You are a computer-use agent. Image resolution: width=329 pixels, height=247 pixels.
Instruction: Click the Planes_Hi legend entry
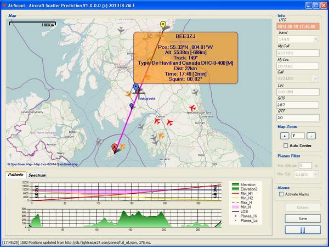pyautogui.click(x=245, y=216)
